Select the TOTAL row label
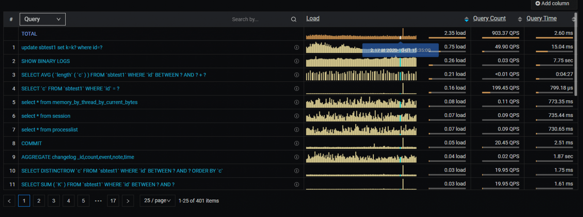583x217 pixels. [29, 34]
